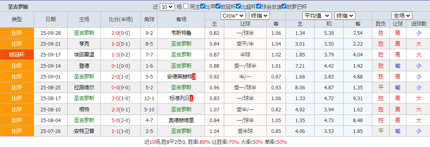The height and width of the screenshot is (147, 430).
Task: Open the recent matches count dropdown showing 10
Action: pos(167,7)
